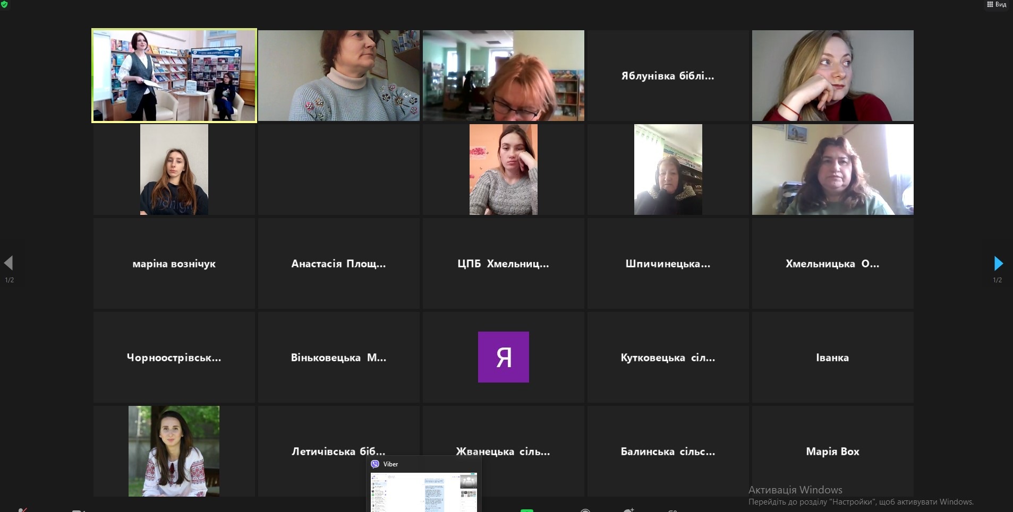1013x512 pixels.
Task: Click the Чорноострівськ... participant tile
Action: click(174, 358)
